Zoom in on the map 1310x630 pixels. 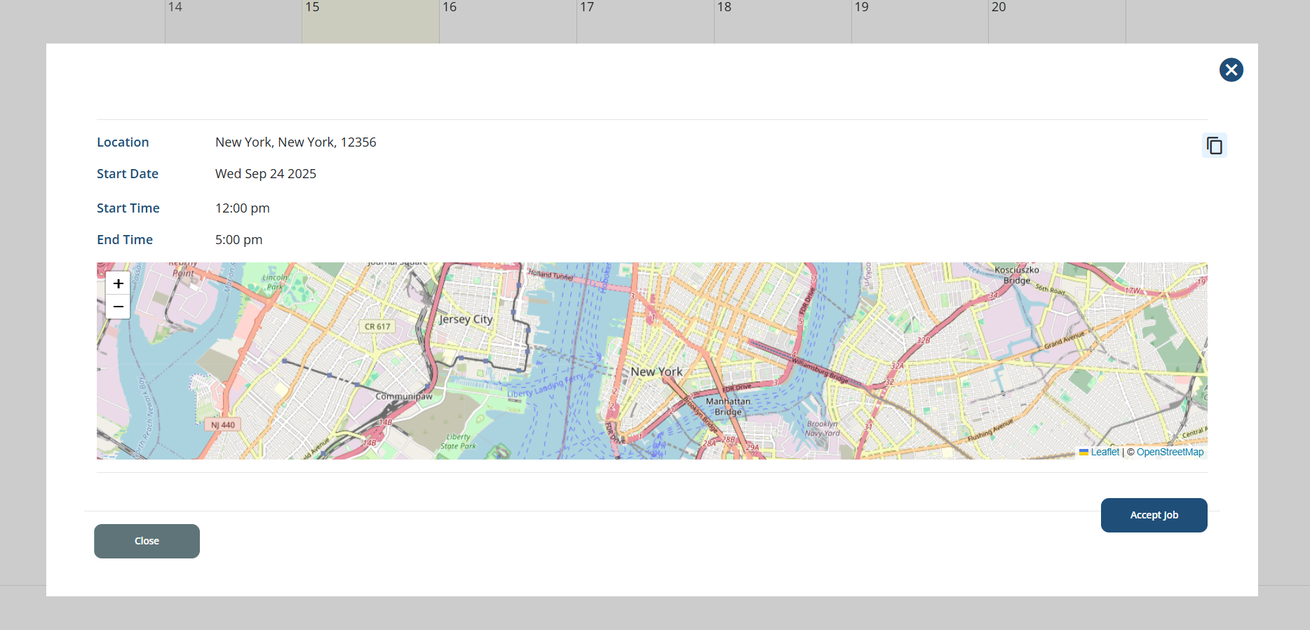118,283
